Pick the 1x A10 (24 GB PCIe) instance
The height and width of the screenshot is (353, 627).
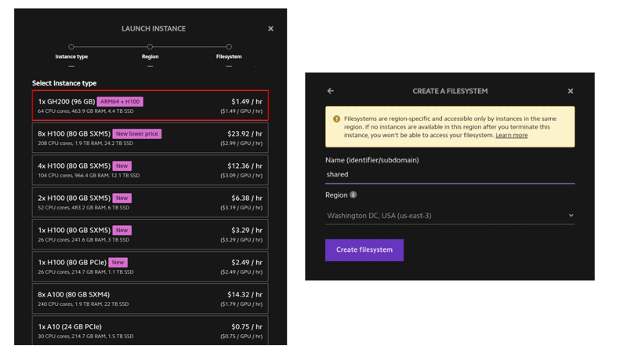pos(150,330)
